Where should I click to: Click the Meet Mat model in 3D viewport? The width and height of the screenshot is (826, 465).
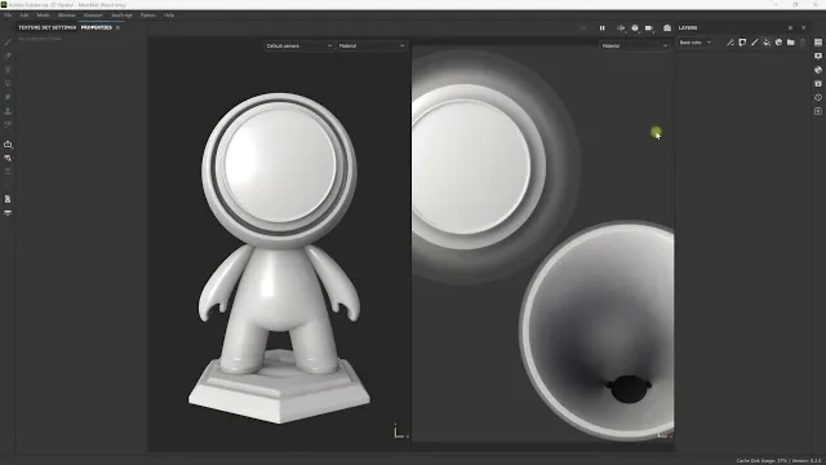pyautogui.click(x=279, y=258)
